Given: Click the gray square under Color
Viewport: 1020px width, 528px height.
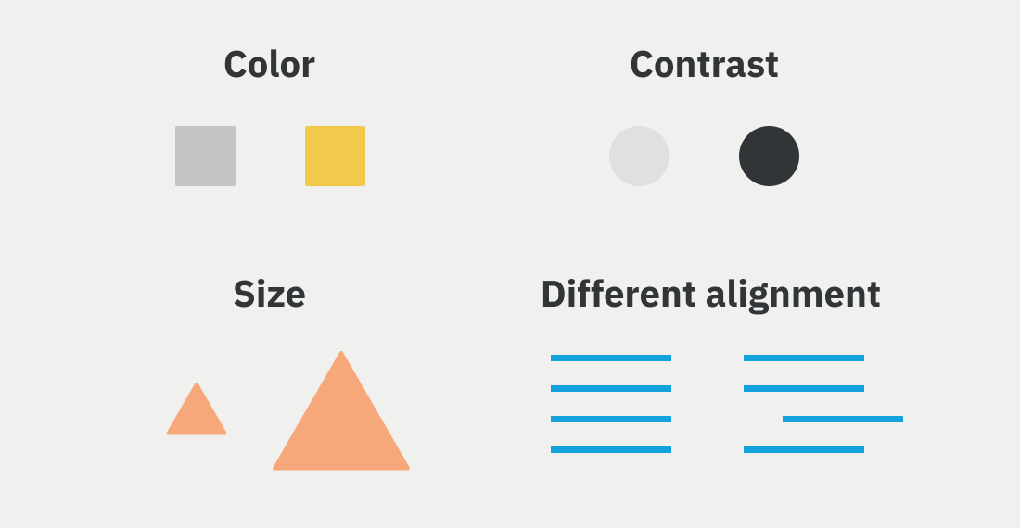Looking at the screenshot, I should (x=205, y=156).
